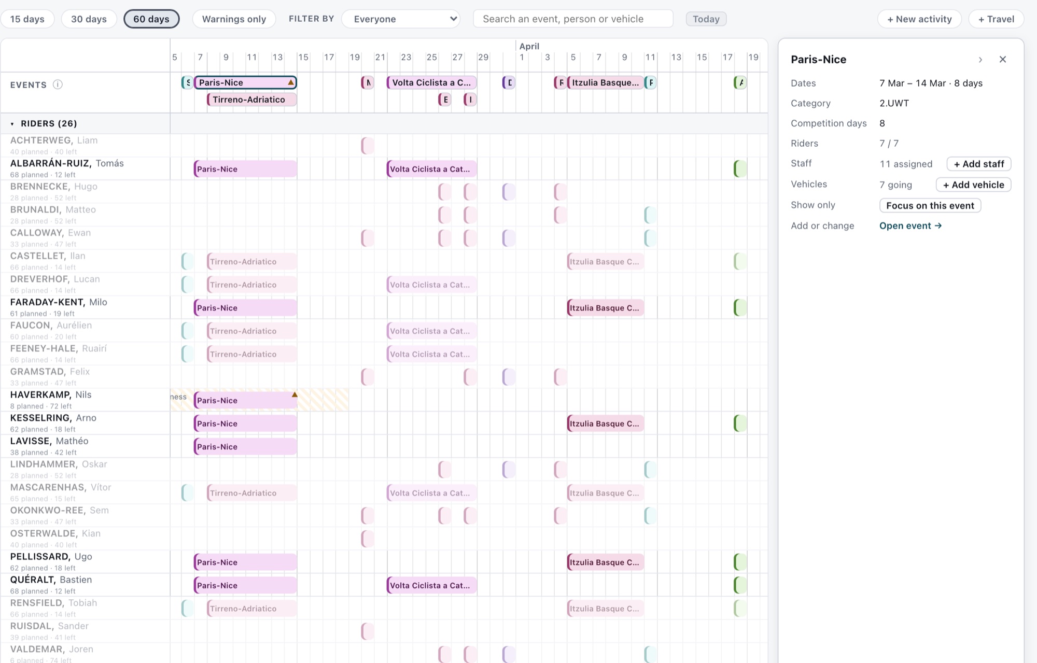Select the 60 days view
Viewport: 1037px width, 663px height.
pyautogui.click(x=151, y=19)
